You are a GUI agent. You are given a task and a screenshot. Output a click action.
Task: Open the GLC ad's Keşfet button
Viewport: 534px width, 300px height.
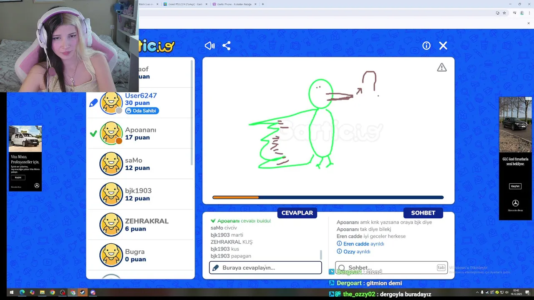[x=515, y=186]
